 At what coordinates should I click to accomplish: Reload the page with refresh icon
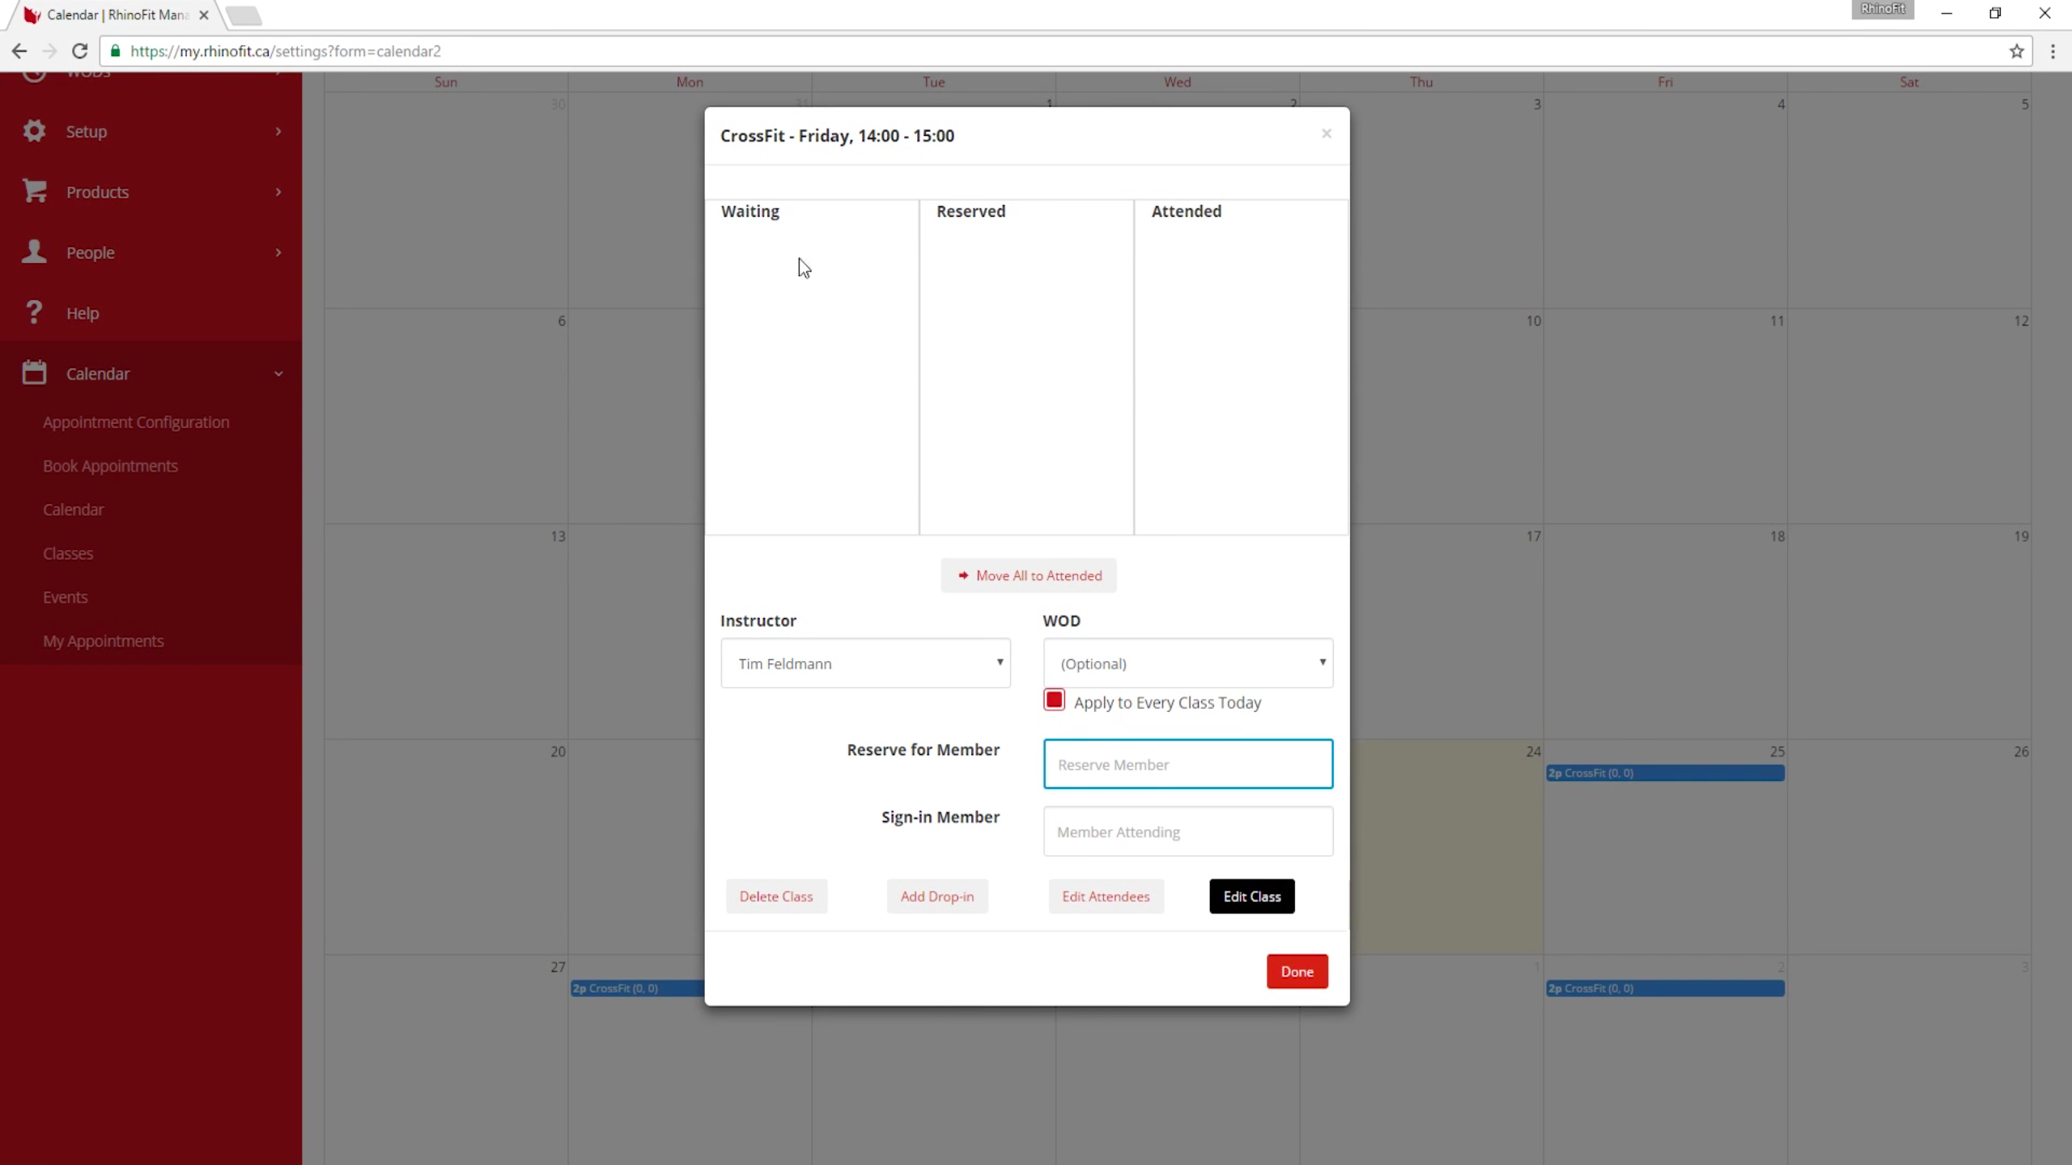coord(79,51)
